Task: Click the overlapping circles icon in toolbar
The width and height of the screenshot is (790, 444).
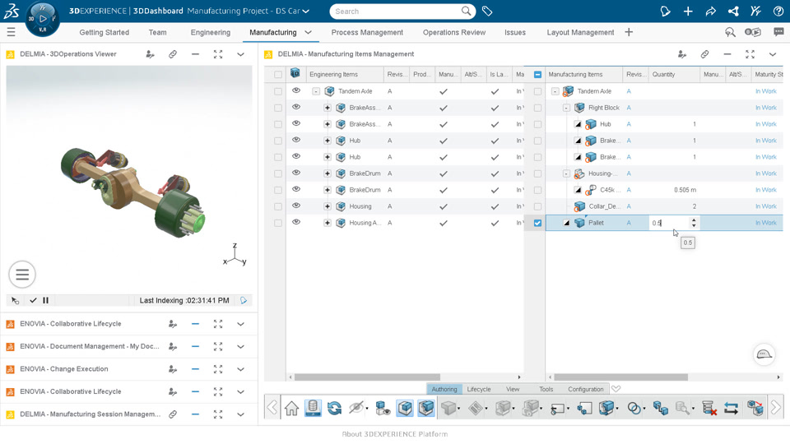Action: click(634, 408)
